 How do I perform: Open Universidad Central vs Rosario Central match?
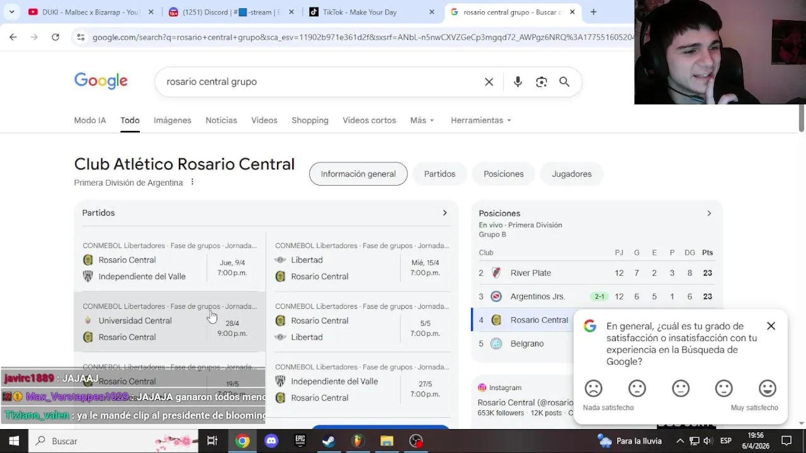pos(169,322)
